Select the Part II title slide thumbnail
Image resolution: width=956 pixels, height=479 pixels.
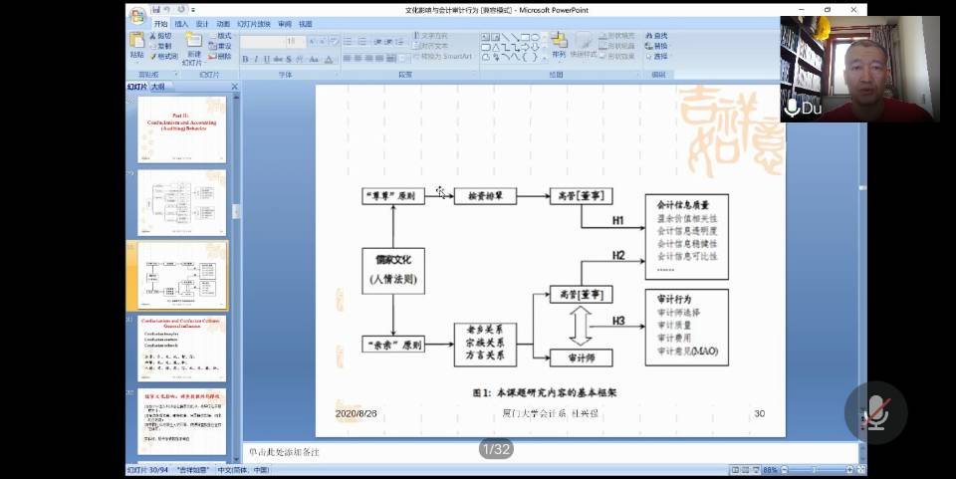(x=181, y=129)
